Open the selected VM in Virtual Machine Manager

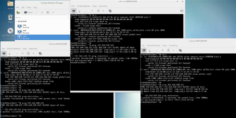[x=28, y=12]
